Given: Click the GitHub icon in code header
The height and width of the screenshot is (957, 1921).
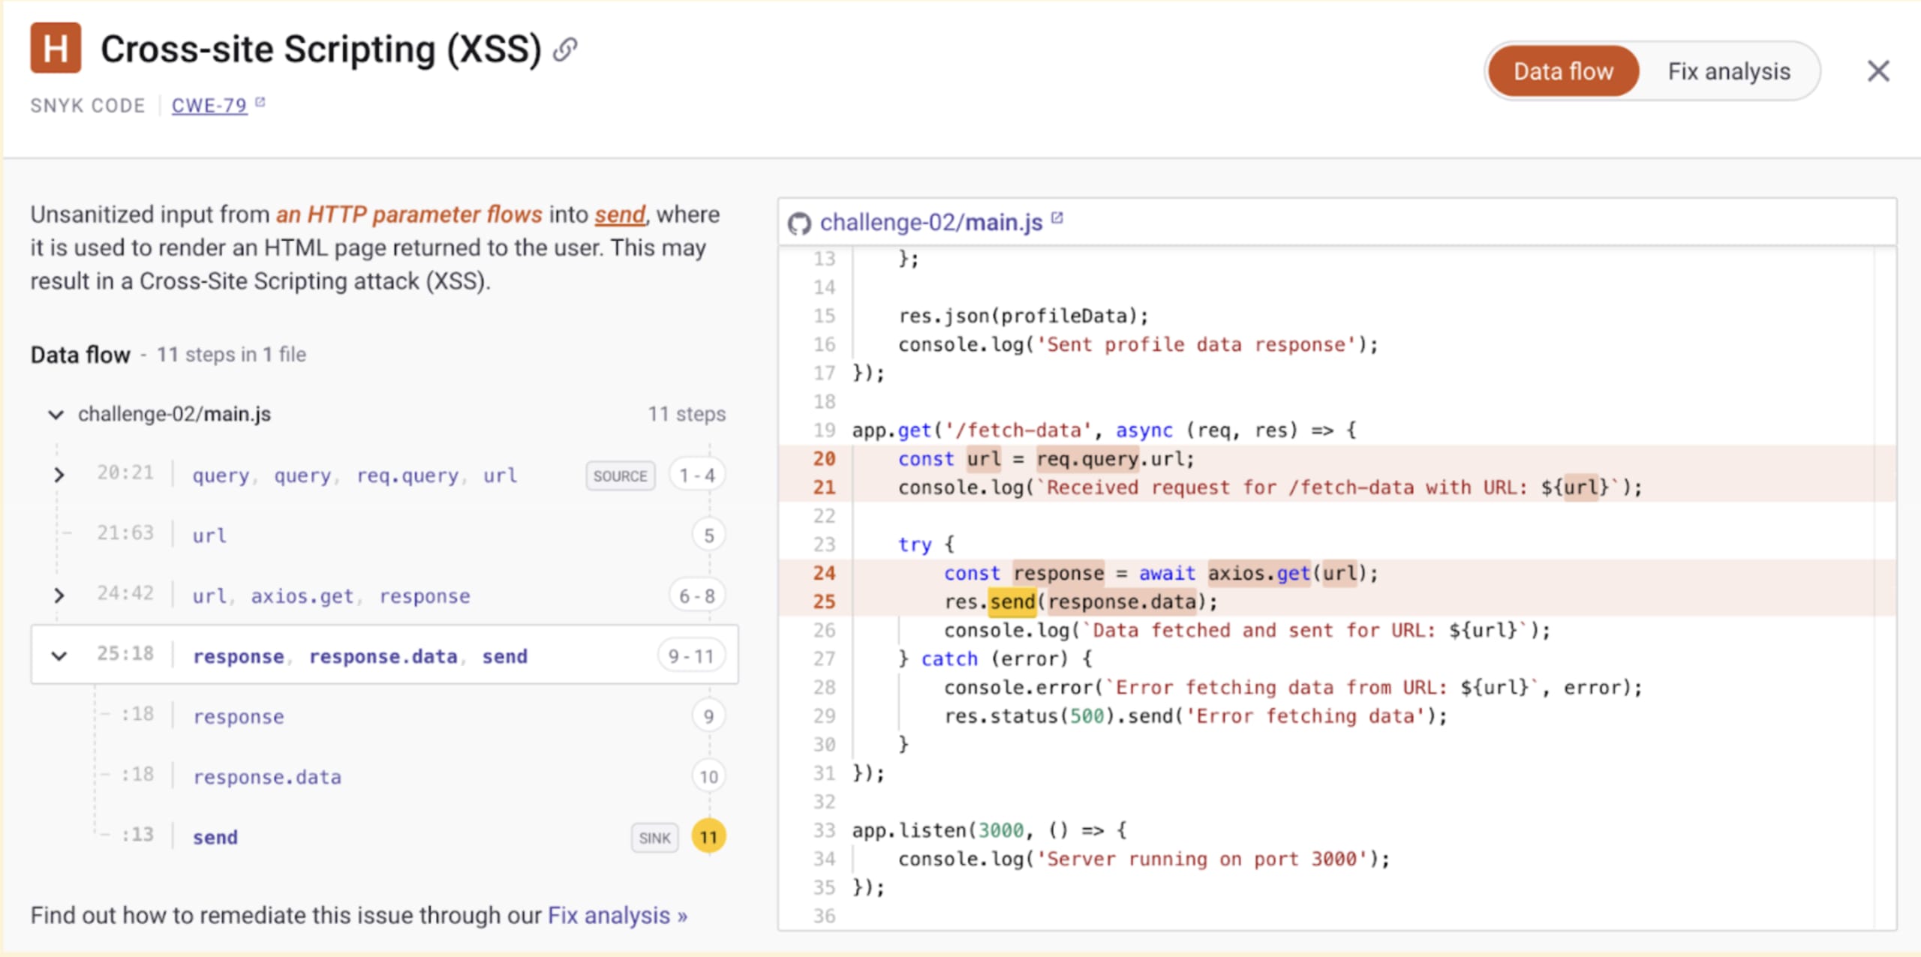Looking at the screenshot, I should [799, 223].
